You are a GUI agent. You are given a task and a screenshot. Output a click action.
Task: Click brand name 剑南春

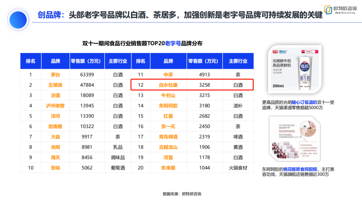(55, 127)
